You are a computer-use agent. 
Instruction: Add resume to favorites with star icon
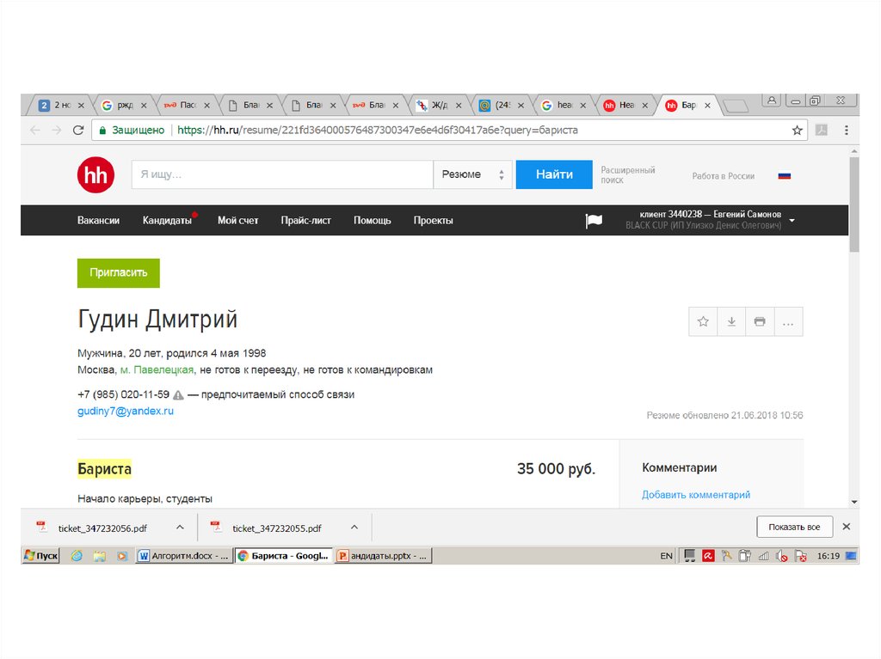coord(703,321)
